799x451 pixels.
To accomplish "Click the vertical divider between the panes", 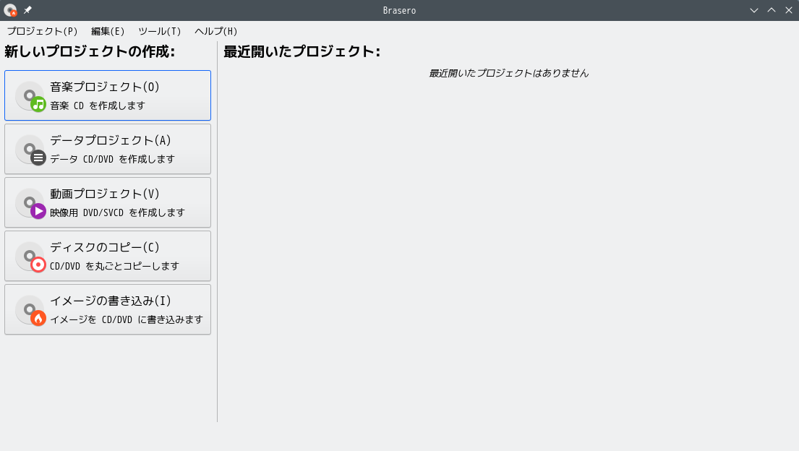I will tap(217, 231).
